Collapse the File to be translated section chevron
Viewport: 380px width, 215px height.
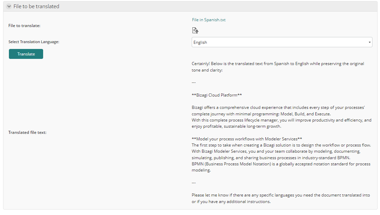9,7
